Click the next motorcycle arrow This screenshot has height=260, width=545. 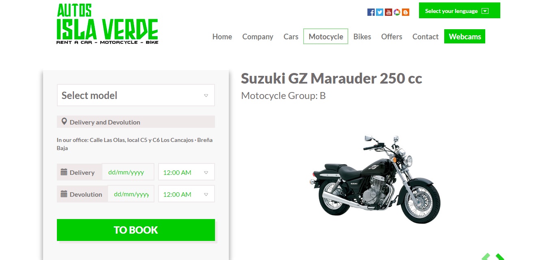pos(499,257)
